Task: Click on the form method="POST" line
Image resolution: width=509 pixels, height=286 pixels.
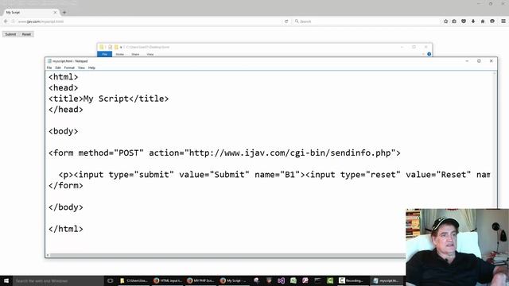Action: [224, 153]
